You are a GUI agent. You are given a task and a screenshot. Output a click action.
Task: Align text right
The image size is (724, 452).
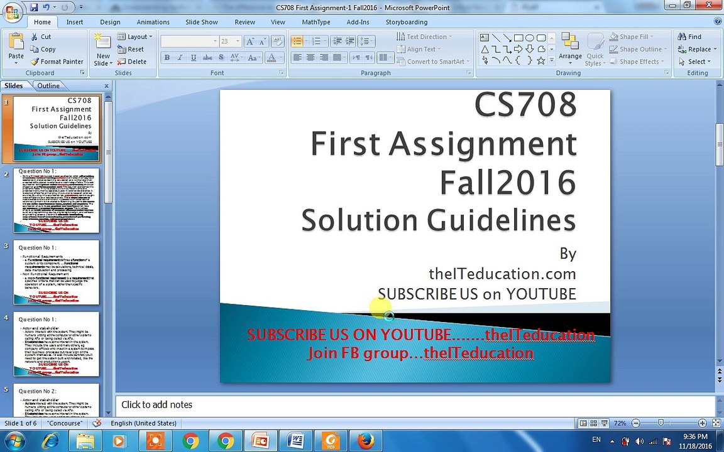[x=324, y=58]
